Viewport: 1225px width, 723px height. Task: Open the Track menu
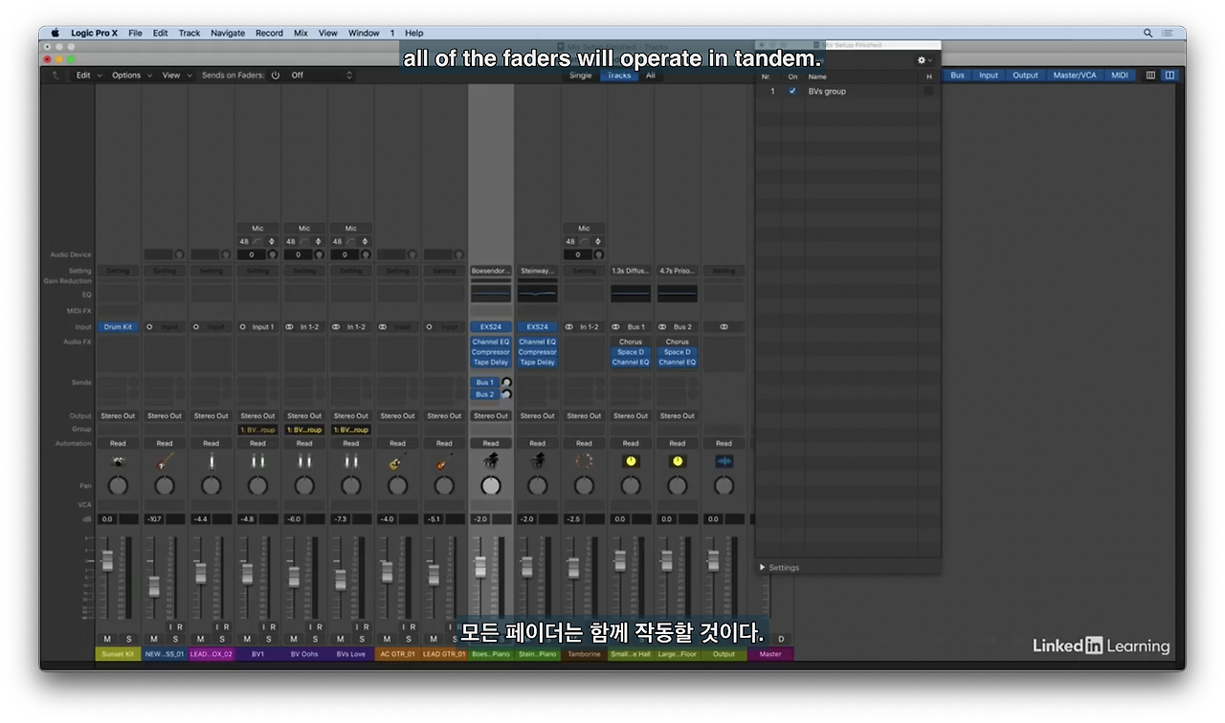coord(189,33)
